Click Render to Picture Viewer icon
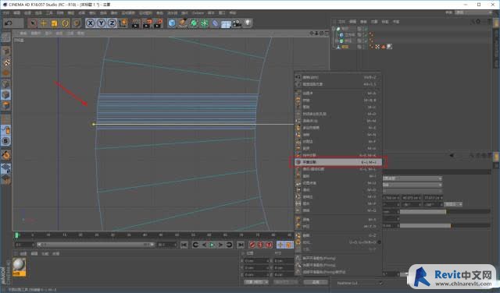The height and width of the screenshot is (293, 500). tap(147, 23)
